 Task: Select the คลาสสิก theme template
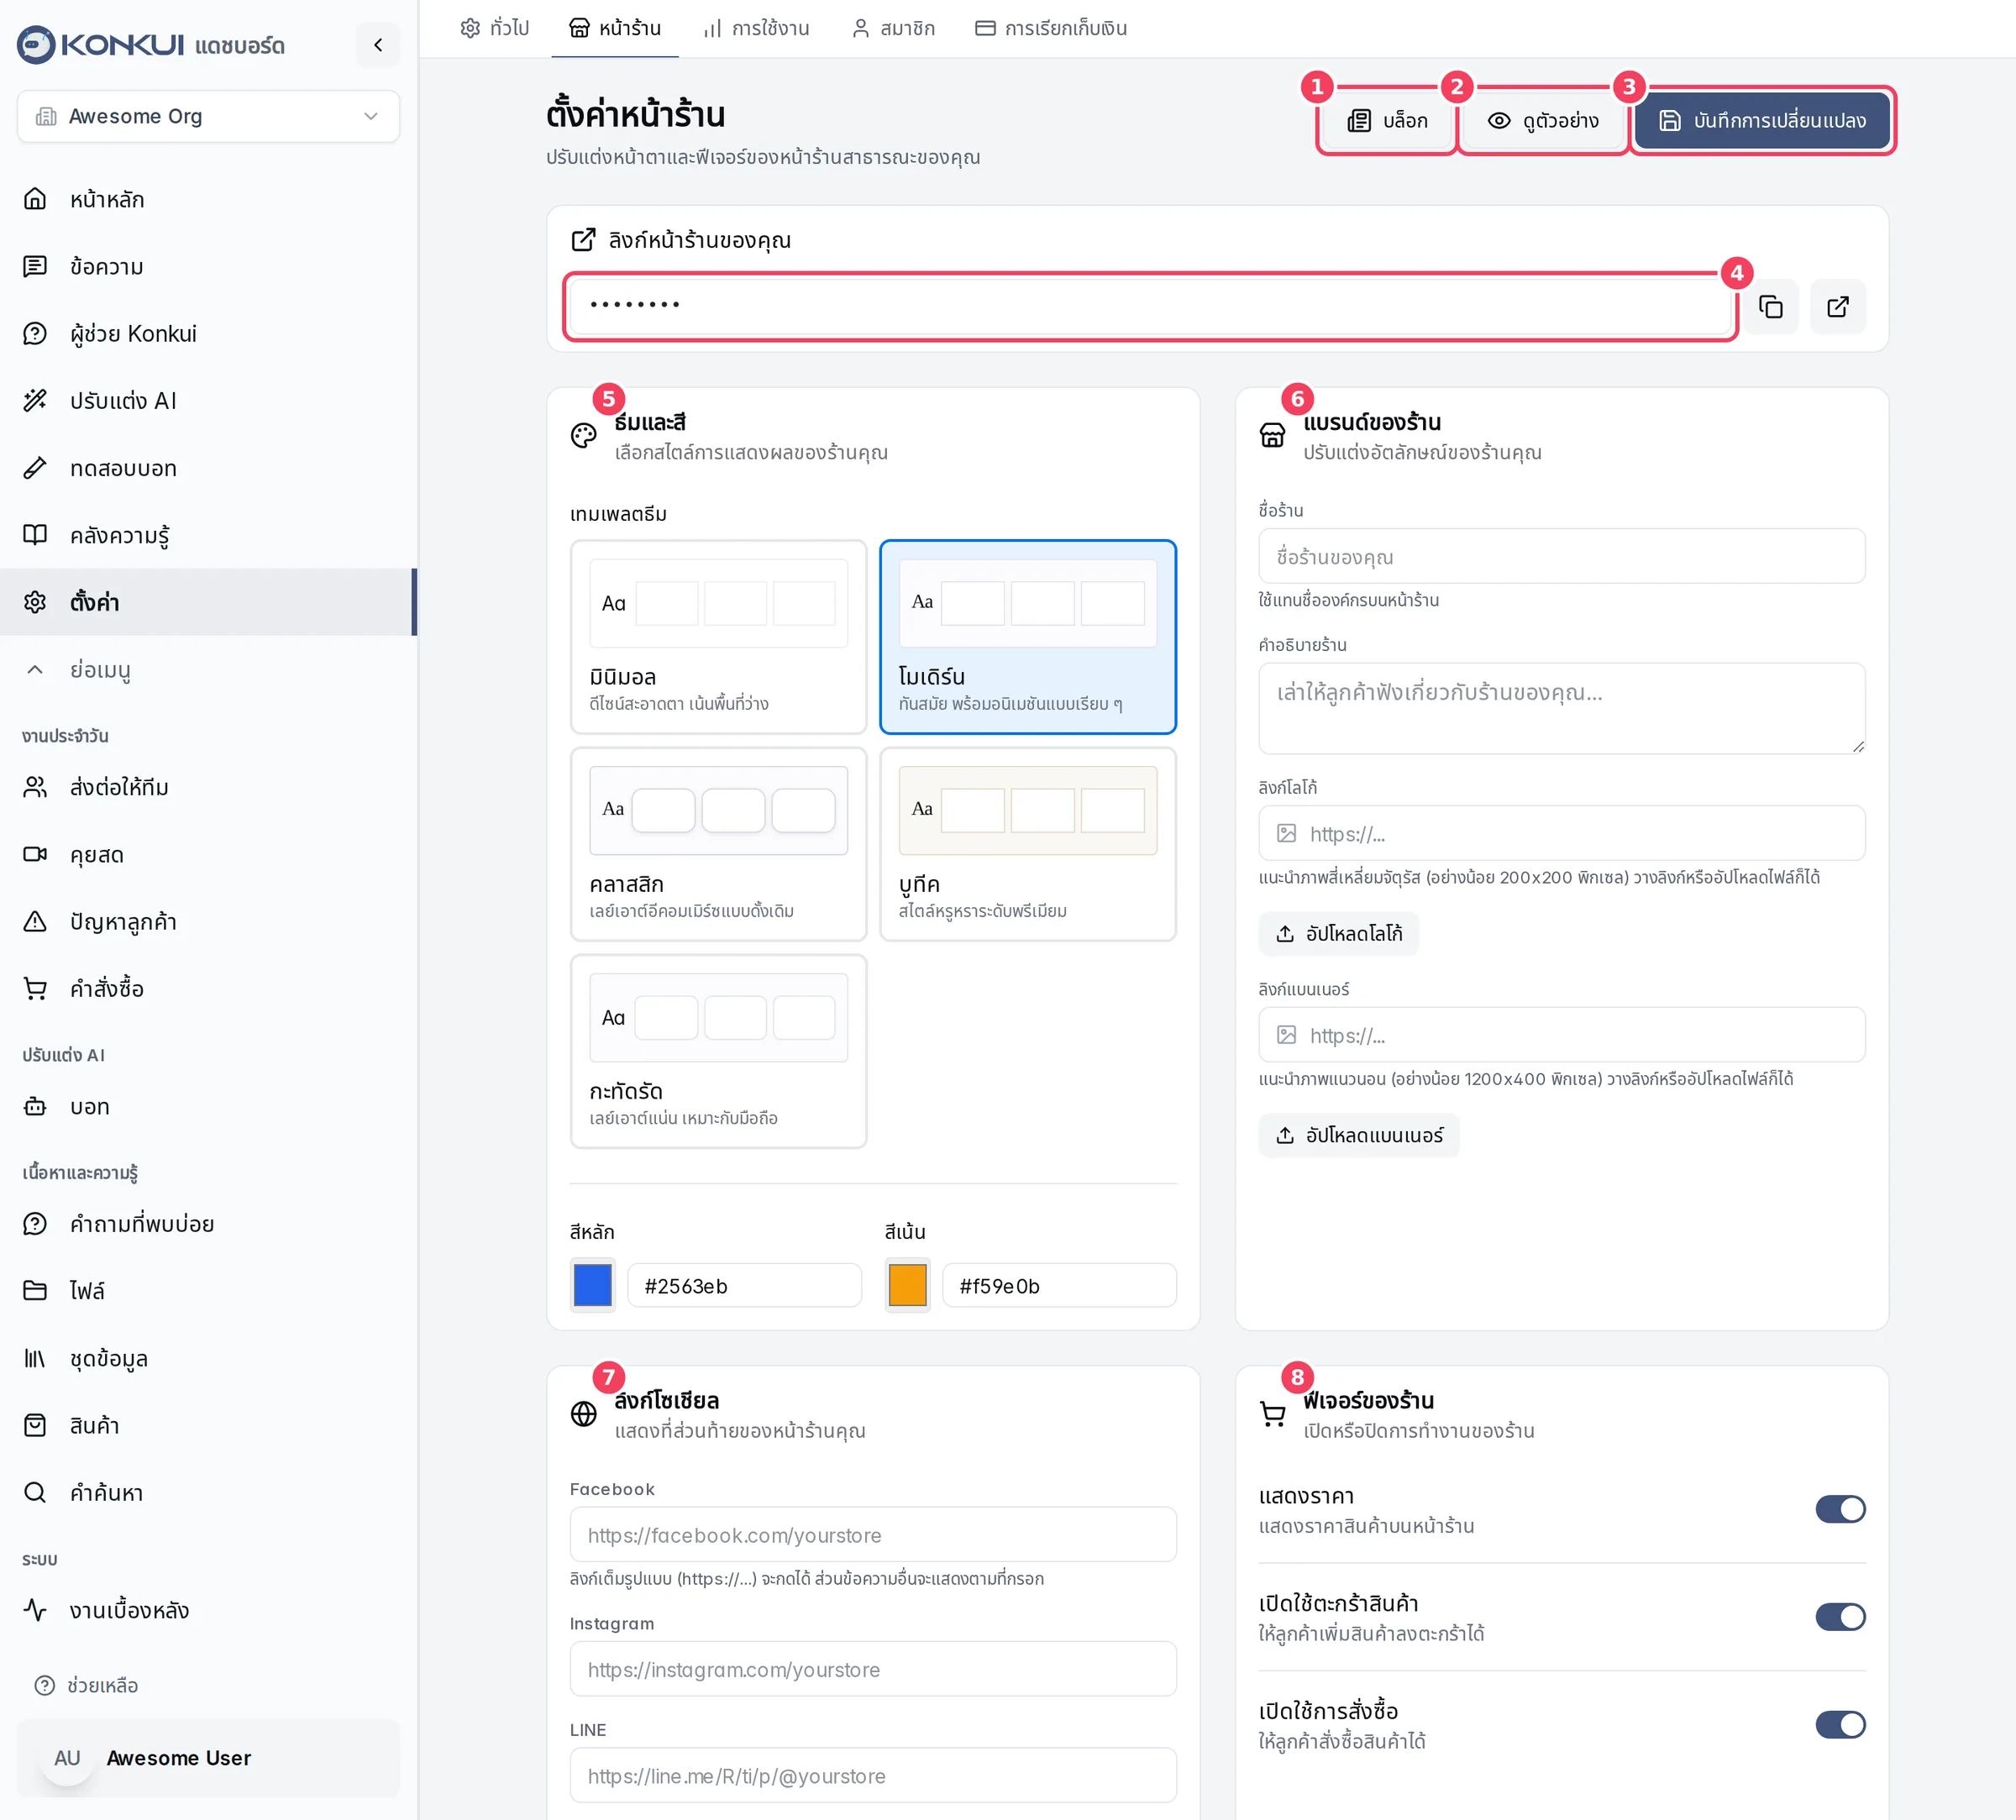[718, 844]
